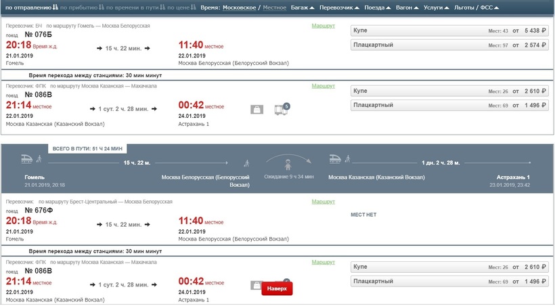Click the luggage icon for train 086В

point(257,110)
